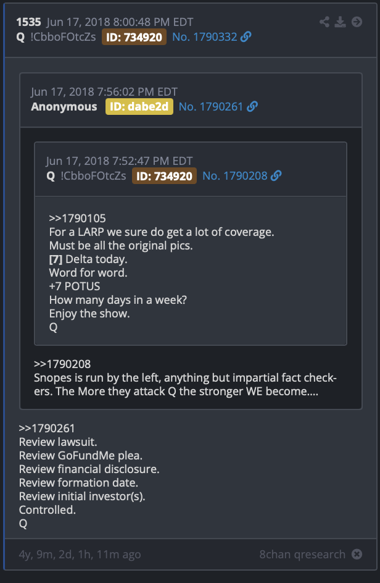This screenshot has height=583, width=380.
Task: Click the Anonymous poster name
Action: 64,107
